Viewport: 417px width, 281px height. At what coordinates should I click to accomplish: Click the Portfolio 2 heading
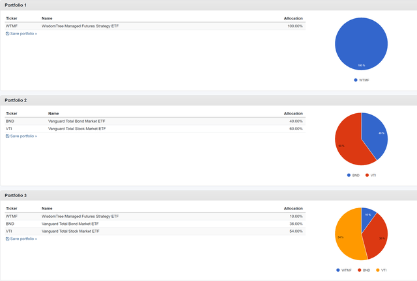click(x=16, y=100)
